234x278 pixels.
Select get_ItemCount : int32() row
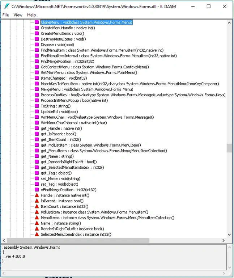pos(61,139)
